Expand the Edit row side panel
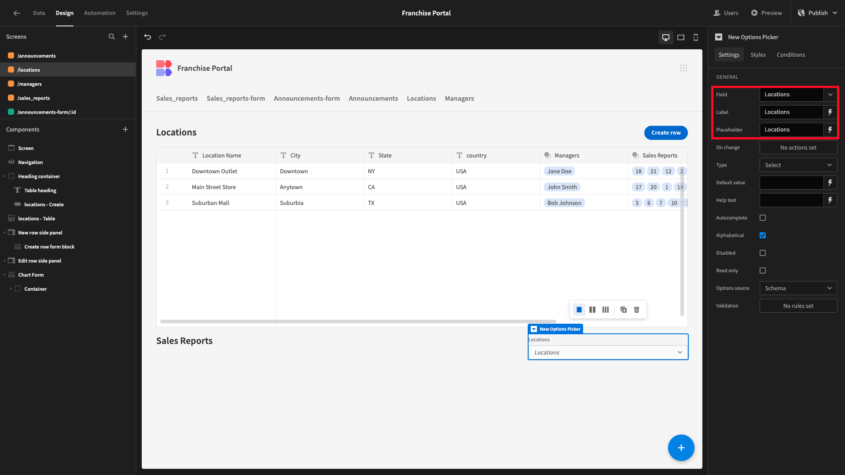845x475 pixels. pyautogui.click(x=4, y=261)
